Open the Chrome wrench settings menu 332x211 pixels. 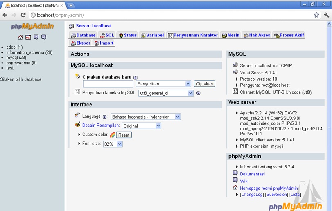[x=326, y=15]
